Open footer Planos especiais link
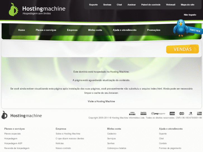The image size is (203, 152). click(13, 134)
